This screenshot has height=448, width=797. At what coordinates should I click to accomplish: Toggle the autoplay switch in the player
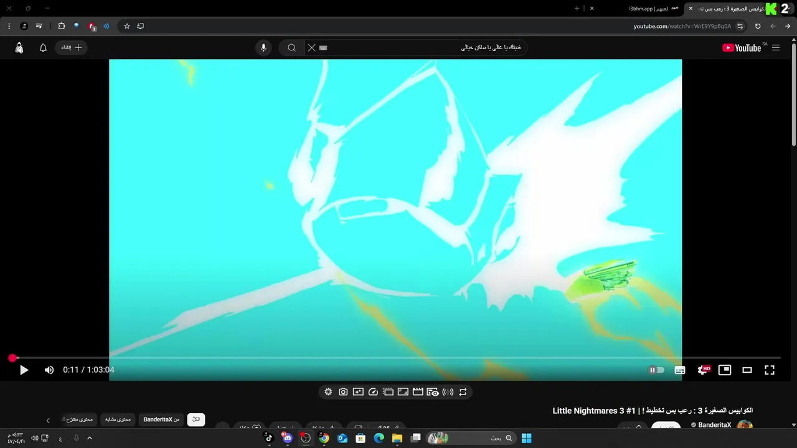click(657, 370)
